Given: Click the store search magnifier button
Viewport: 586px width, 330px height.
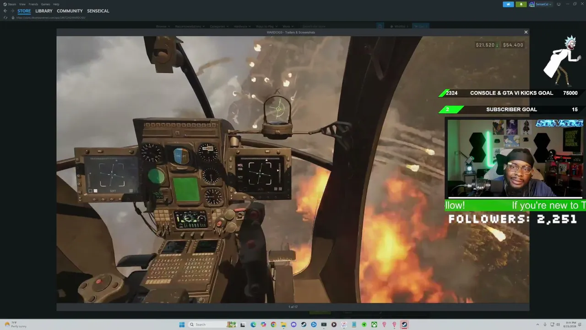Looking at the screenshot, I should click(x=380, y=27).
